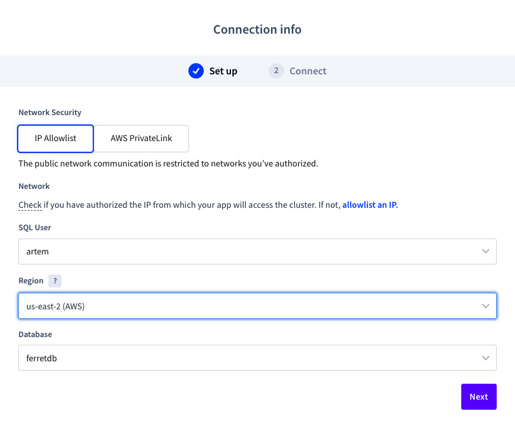
Task: Follow the "allowlist an IP" link
Action: click(370, 205)
